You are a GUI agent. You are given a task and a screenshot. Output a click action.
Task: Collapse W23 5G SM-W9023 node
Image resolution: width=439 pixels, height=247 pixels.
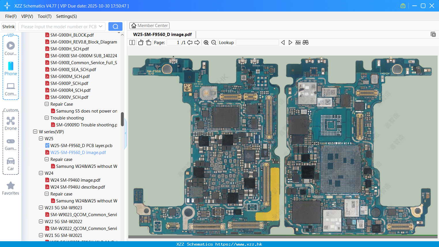pos(41,208)
